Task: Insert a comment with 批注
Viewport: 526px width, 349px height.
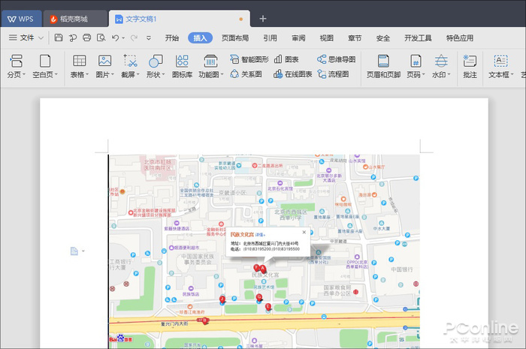Action: click(x=470, y=66)
